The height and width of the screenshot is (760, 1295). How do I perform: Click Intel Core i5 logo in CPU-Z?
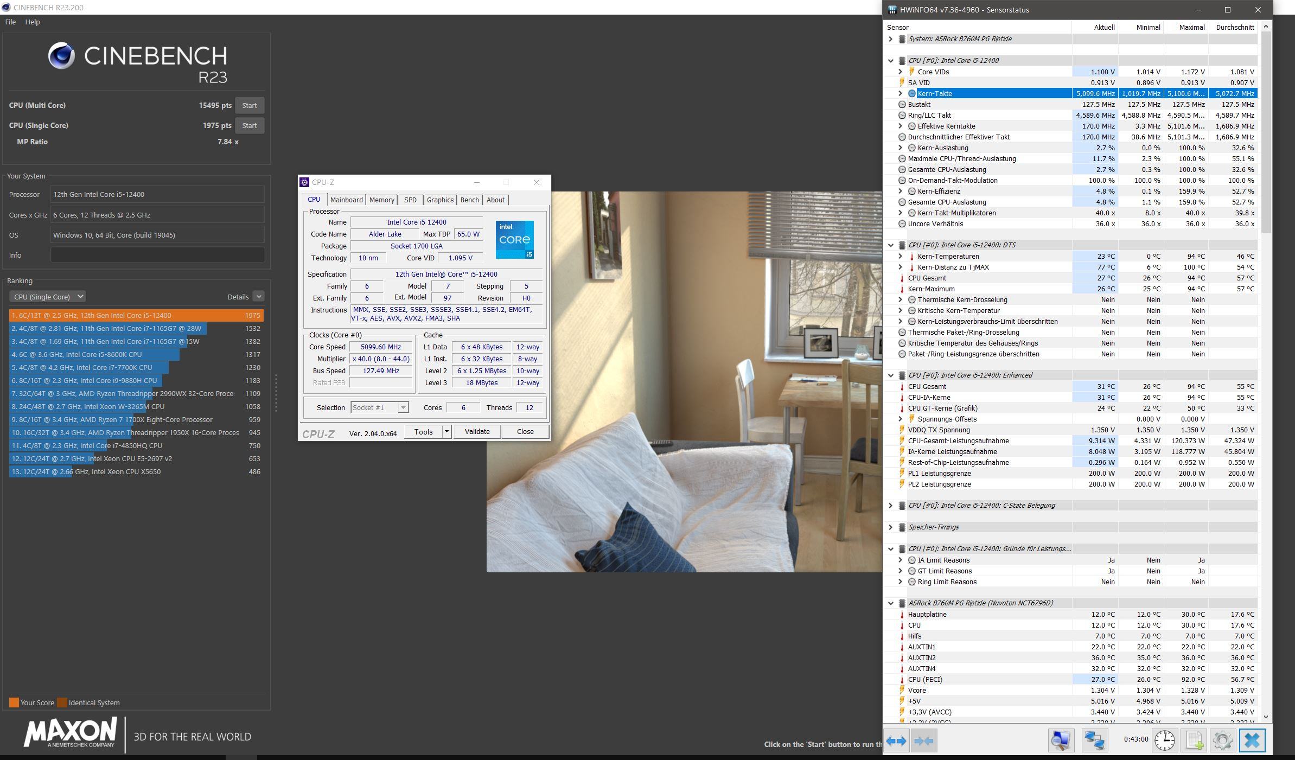click(x=515, y=239)
